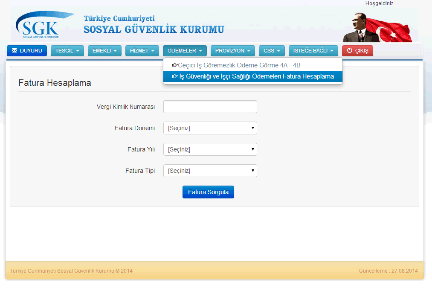
Task: Click the power icon on ÇIKIŞ
Action: [x=350, y=51]
